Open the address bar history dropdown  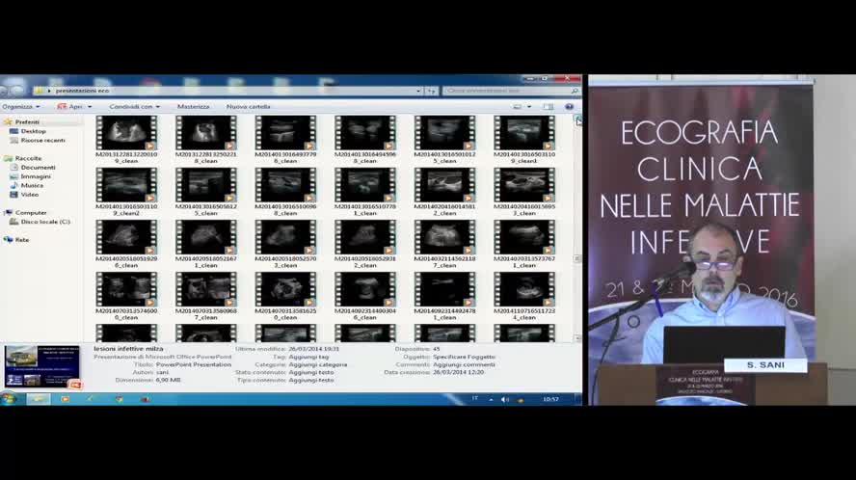click(418, 92)
